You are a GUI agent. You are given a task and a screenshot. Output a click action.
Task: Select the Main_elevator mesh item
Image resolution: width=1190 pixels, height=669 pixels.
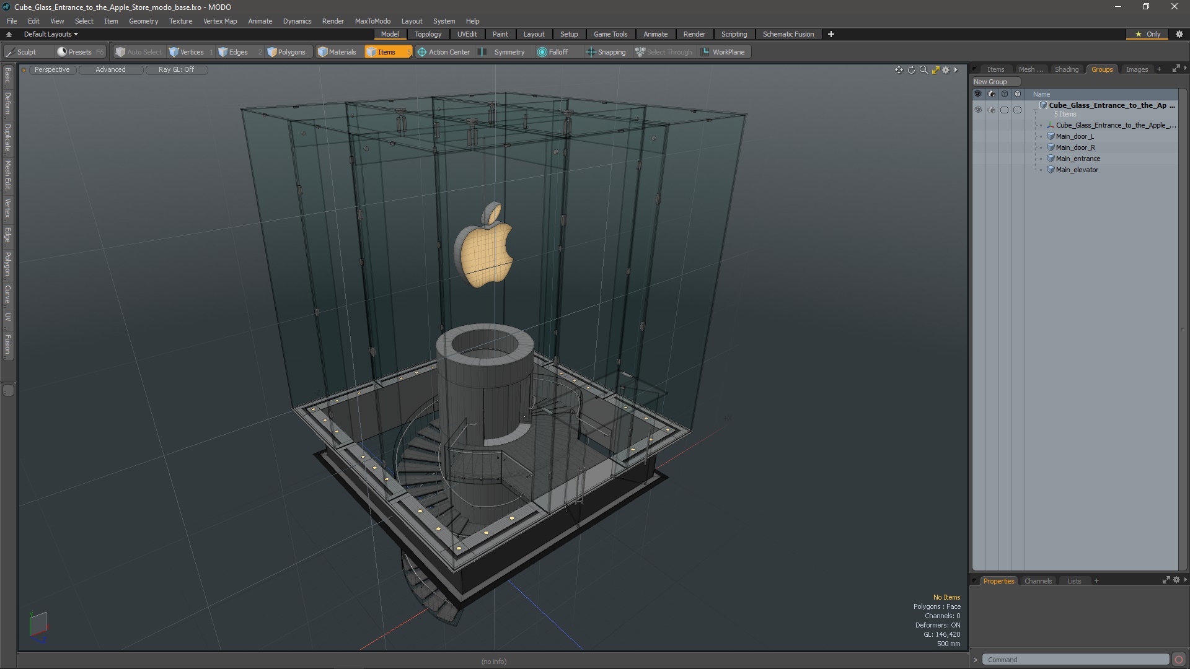(1077, 170)
